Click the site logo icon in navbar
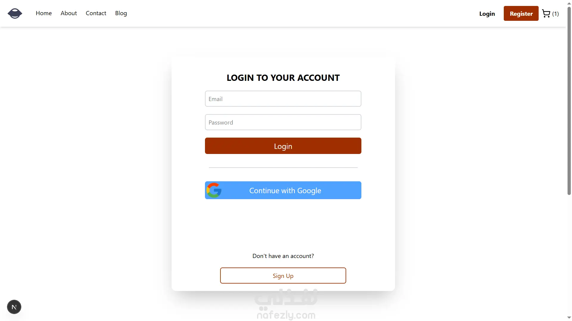This screenshot has height=321, width=572. click(15, 13)
